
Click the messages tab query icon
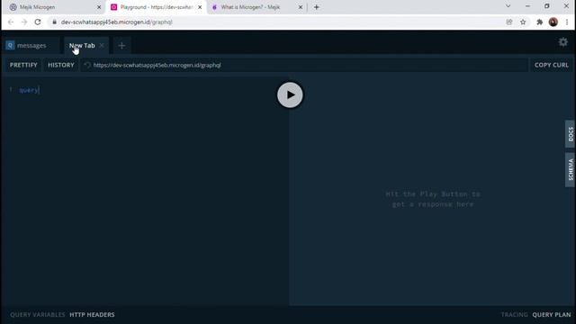point(10,46)
